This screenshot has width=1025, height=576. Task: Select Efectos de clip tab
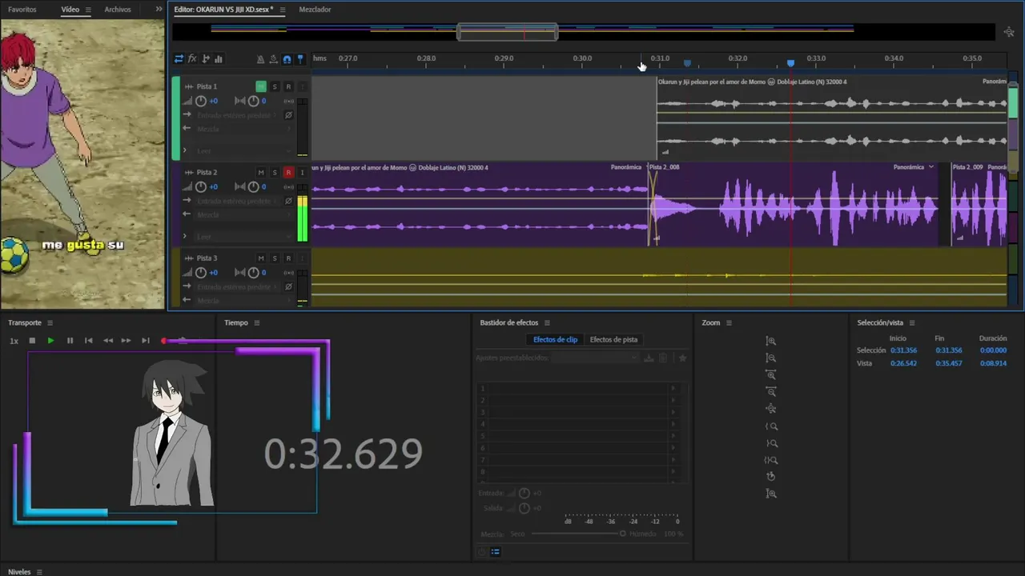click(x=555, y=339)
